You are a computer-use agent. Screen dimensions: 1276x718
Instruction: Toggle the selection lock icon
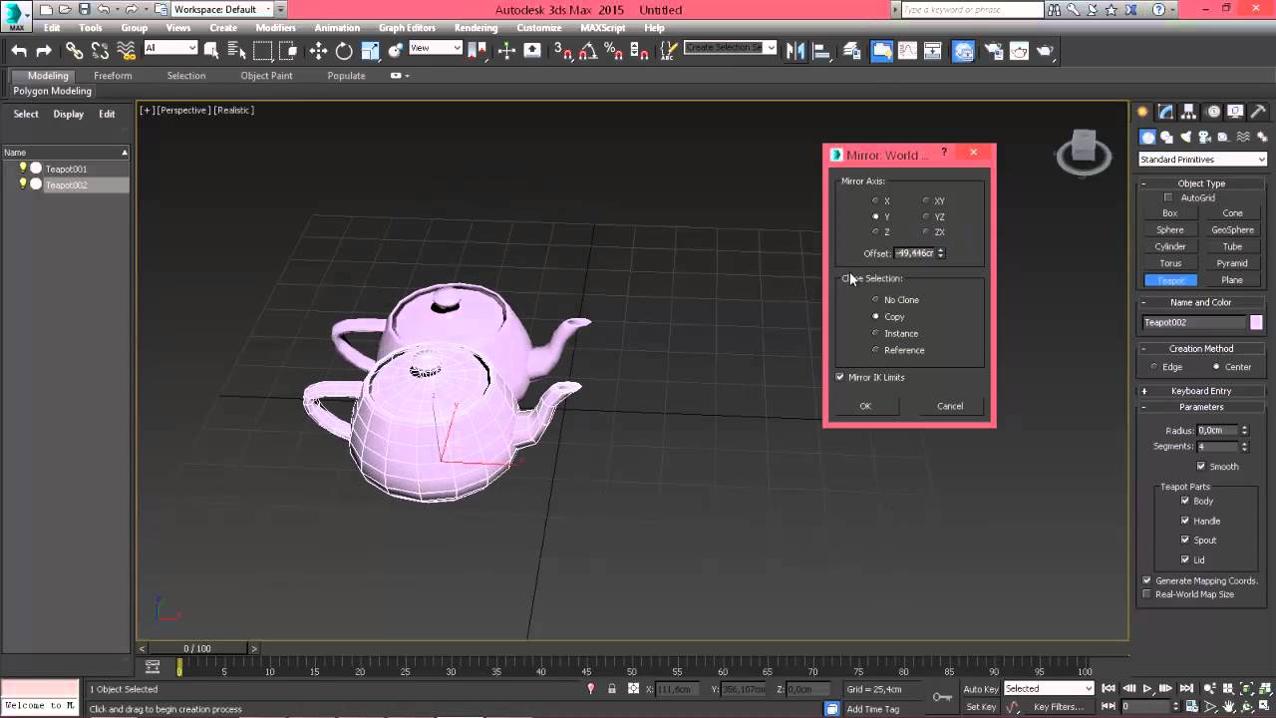[611, 689]
